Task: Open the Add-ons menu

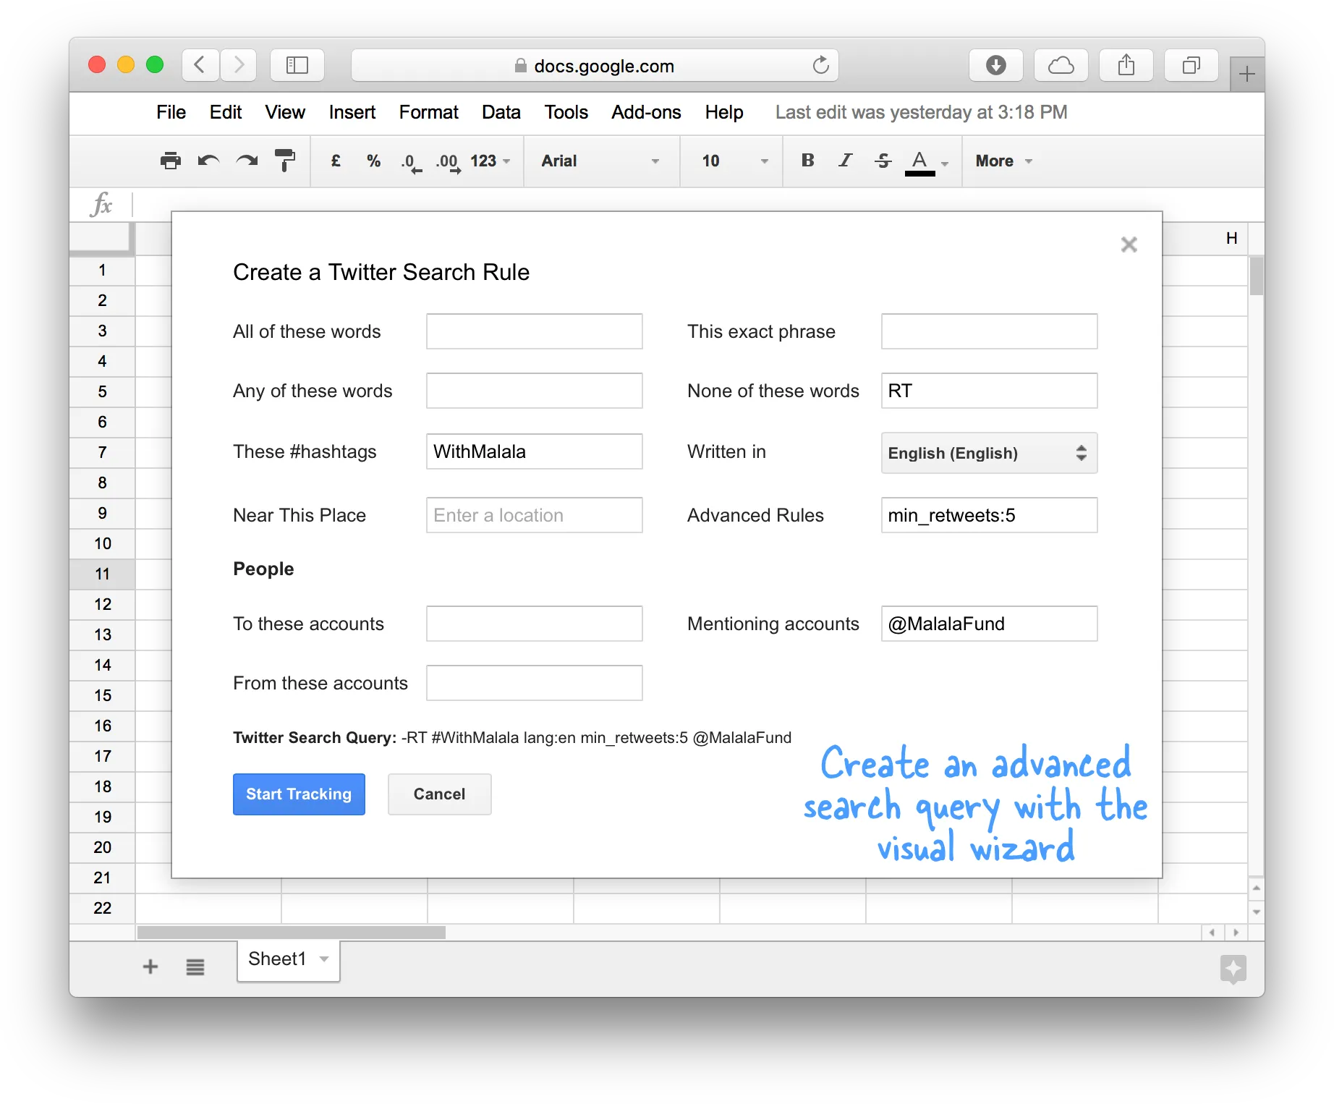Action: (x=646, y=112)
